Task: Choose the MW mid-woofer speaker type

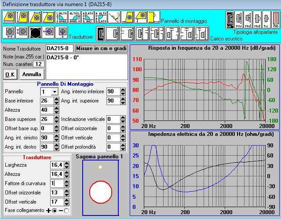Action: click(x=239, y=20)
